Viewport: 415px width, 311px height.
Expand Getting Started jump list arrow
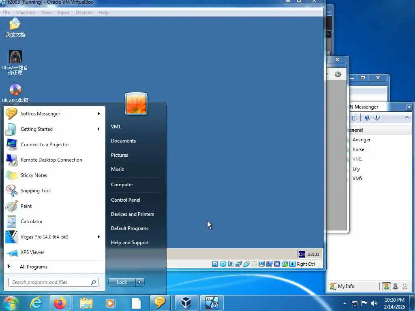pyautogui.click(x=99, y=129)
